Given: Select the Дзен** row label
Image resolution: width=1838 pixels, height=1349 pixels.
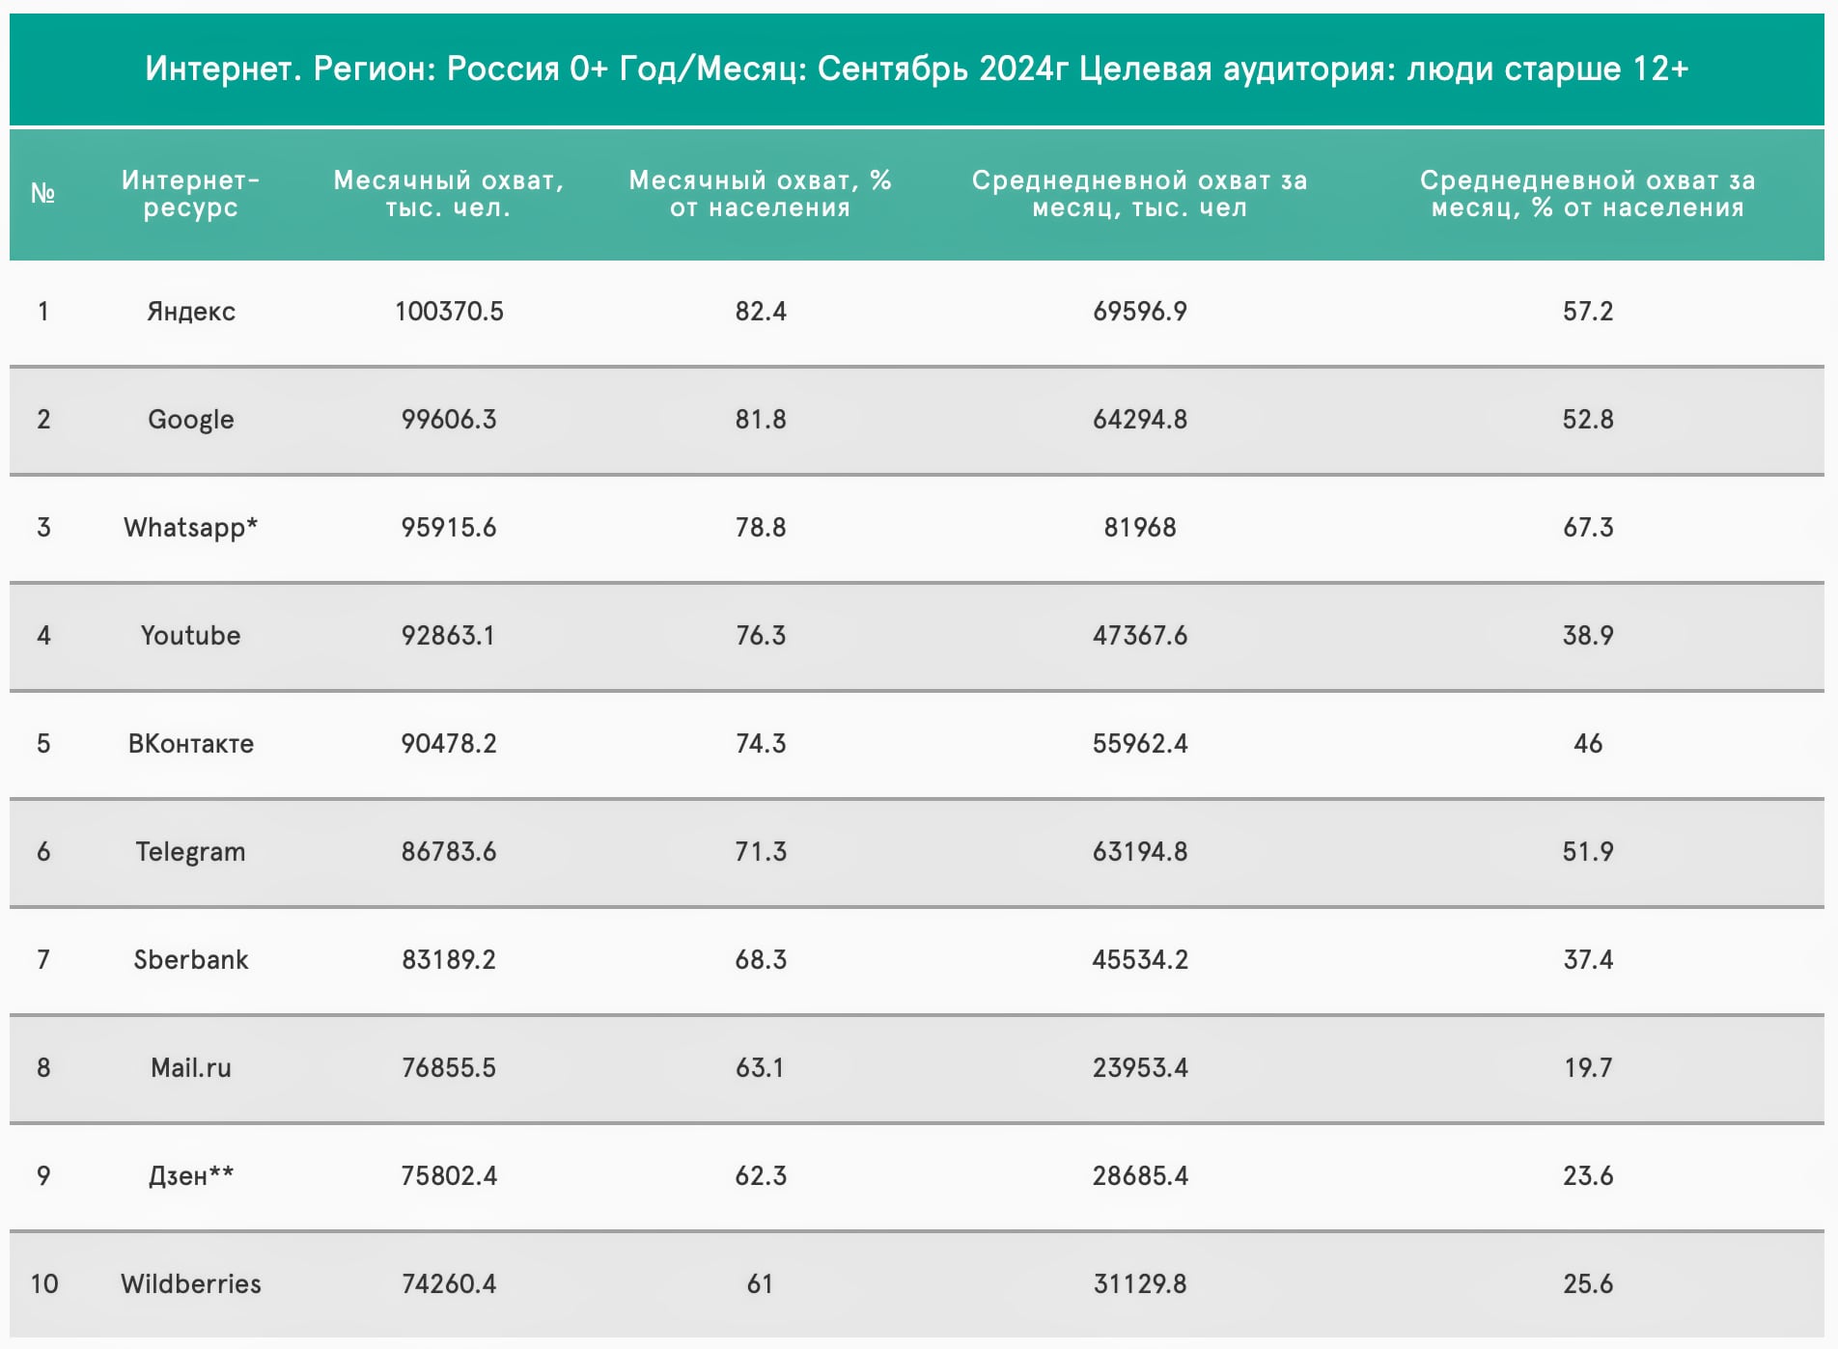Looking at the screenshot, I should click(x=190, y=1176).
